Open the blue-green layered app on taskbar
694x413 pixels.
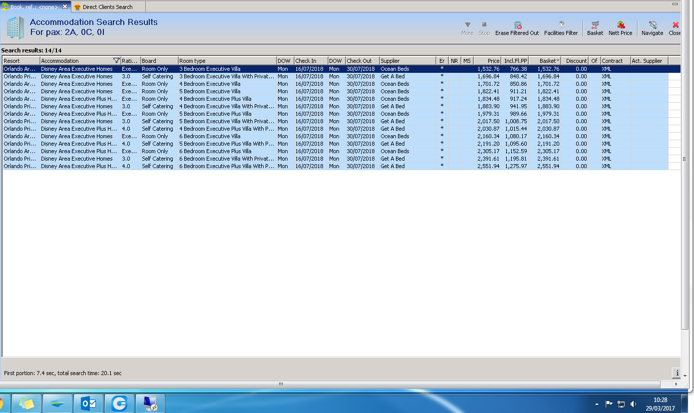click(57, 403)
